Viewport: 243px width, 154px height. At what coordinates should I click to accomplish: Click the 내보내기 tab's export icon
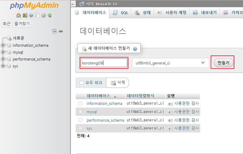[195, 13]
